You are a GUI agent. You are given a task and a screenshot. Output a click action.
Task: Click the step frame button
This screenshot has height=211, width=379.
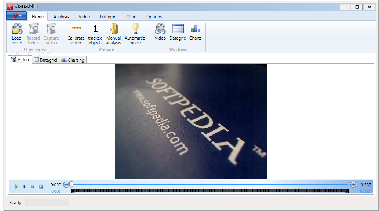(x=41, y=186)
